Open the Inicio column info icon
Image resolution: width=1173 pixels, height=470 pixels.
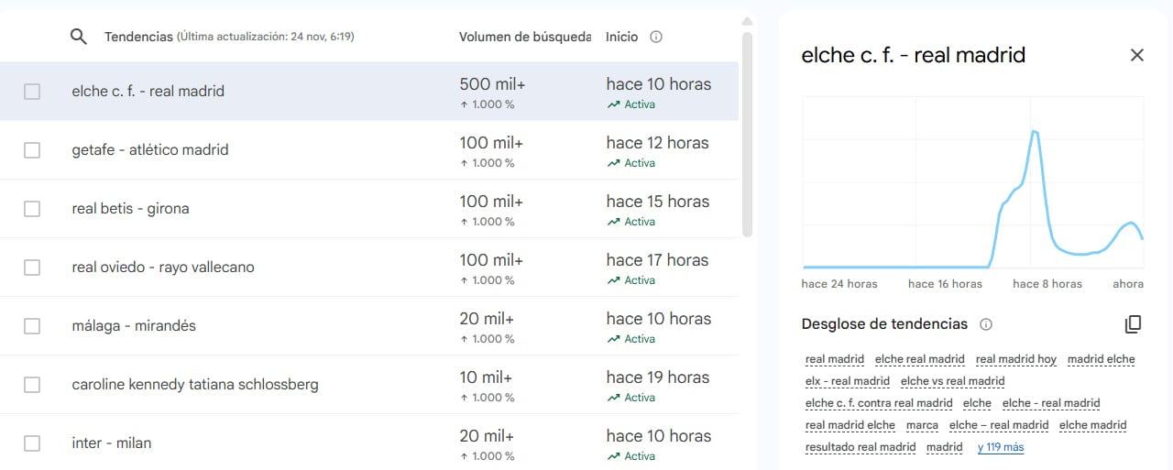[656, 37]
